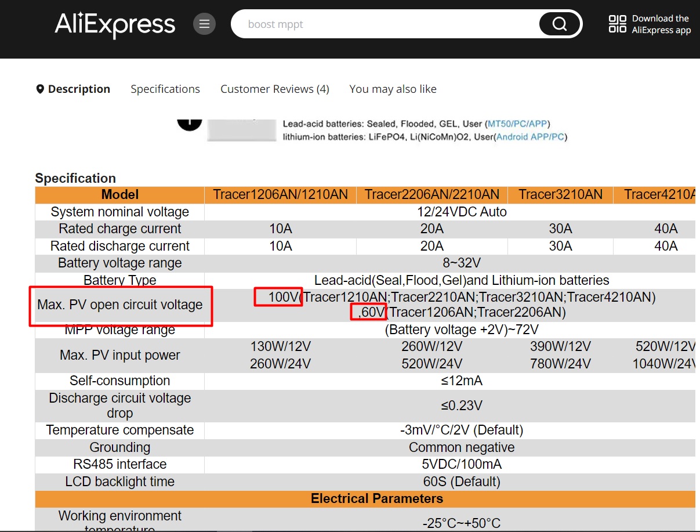Click the AliExpress logo
The height and width of the screenshot is (532, 700).
click(x=115, y=24)
